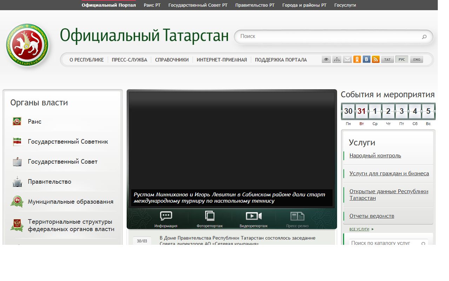This screenshot has height=281, width=449.
Task: Select day 31 (Вт) in the calendar
Action: [362, 111]
